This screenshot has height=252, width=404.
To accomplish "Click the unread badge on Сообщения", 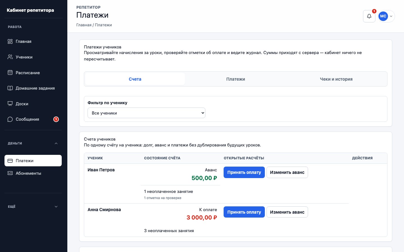I will coord(56,119).
